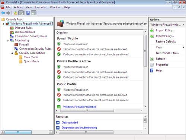Click the console tree horizontal scrollbar thumb
The width and height of the screenshot is (186, 140).
(x=18, y=132)
